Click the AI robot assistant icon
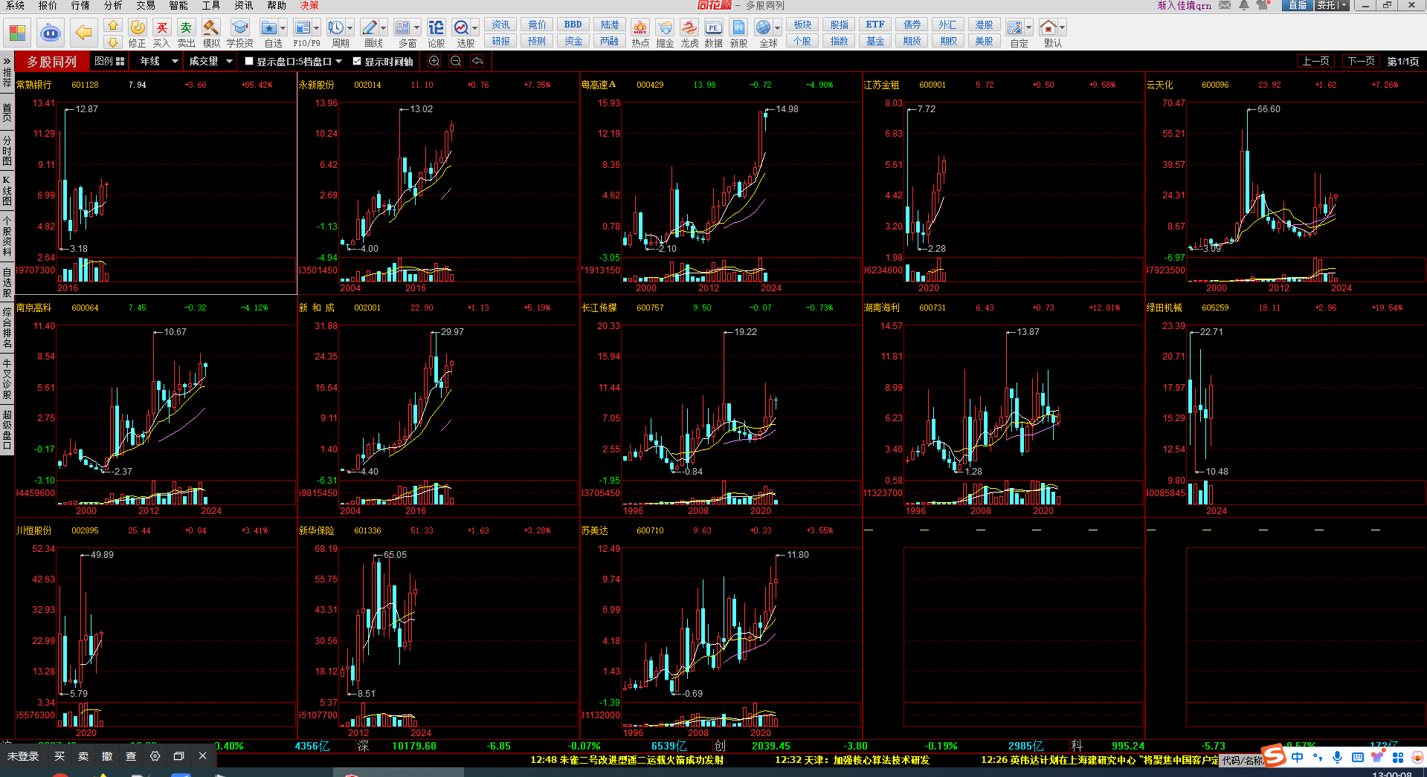 click(51, 33)
